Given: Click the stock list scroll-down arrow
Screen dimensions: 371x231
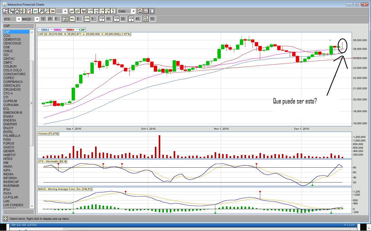Looking at the screenshot, I should click(x=32, y=206).
